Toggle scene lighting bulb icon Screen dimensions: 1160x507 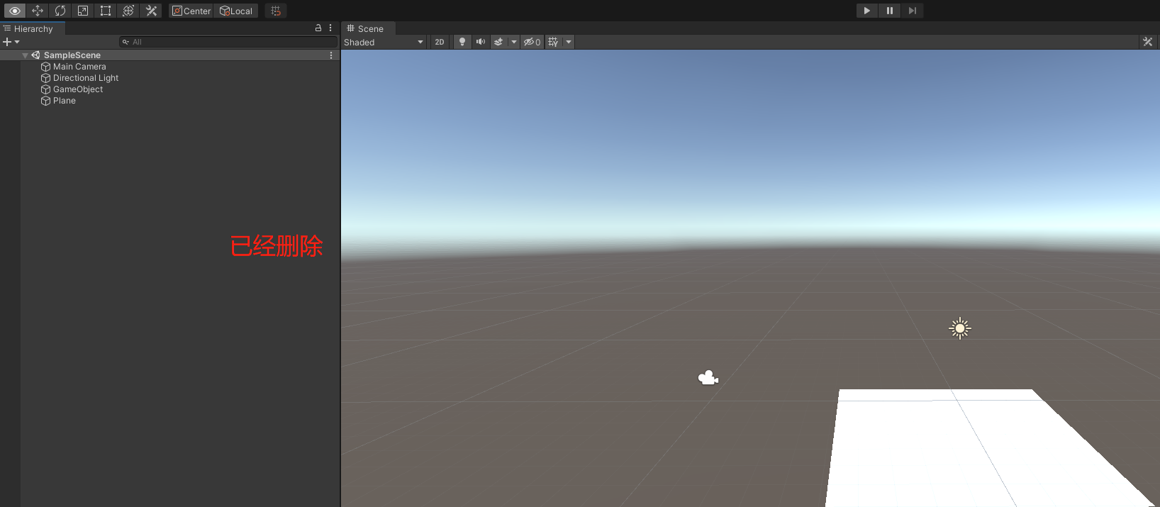tap(462, 42)
